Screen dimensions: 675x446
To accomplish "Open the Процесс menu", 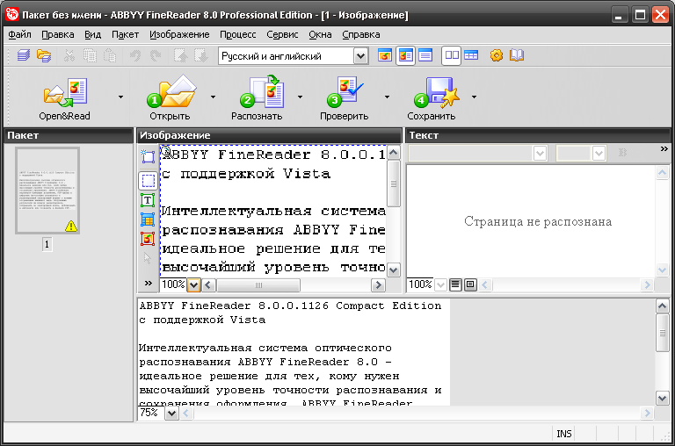I will pos(237,34).
